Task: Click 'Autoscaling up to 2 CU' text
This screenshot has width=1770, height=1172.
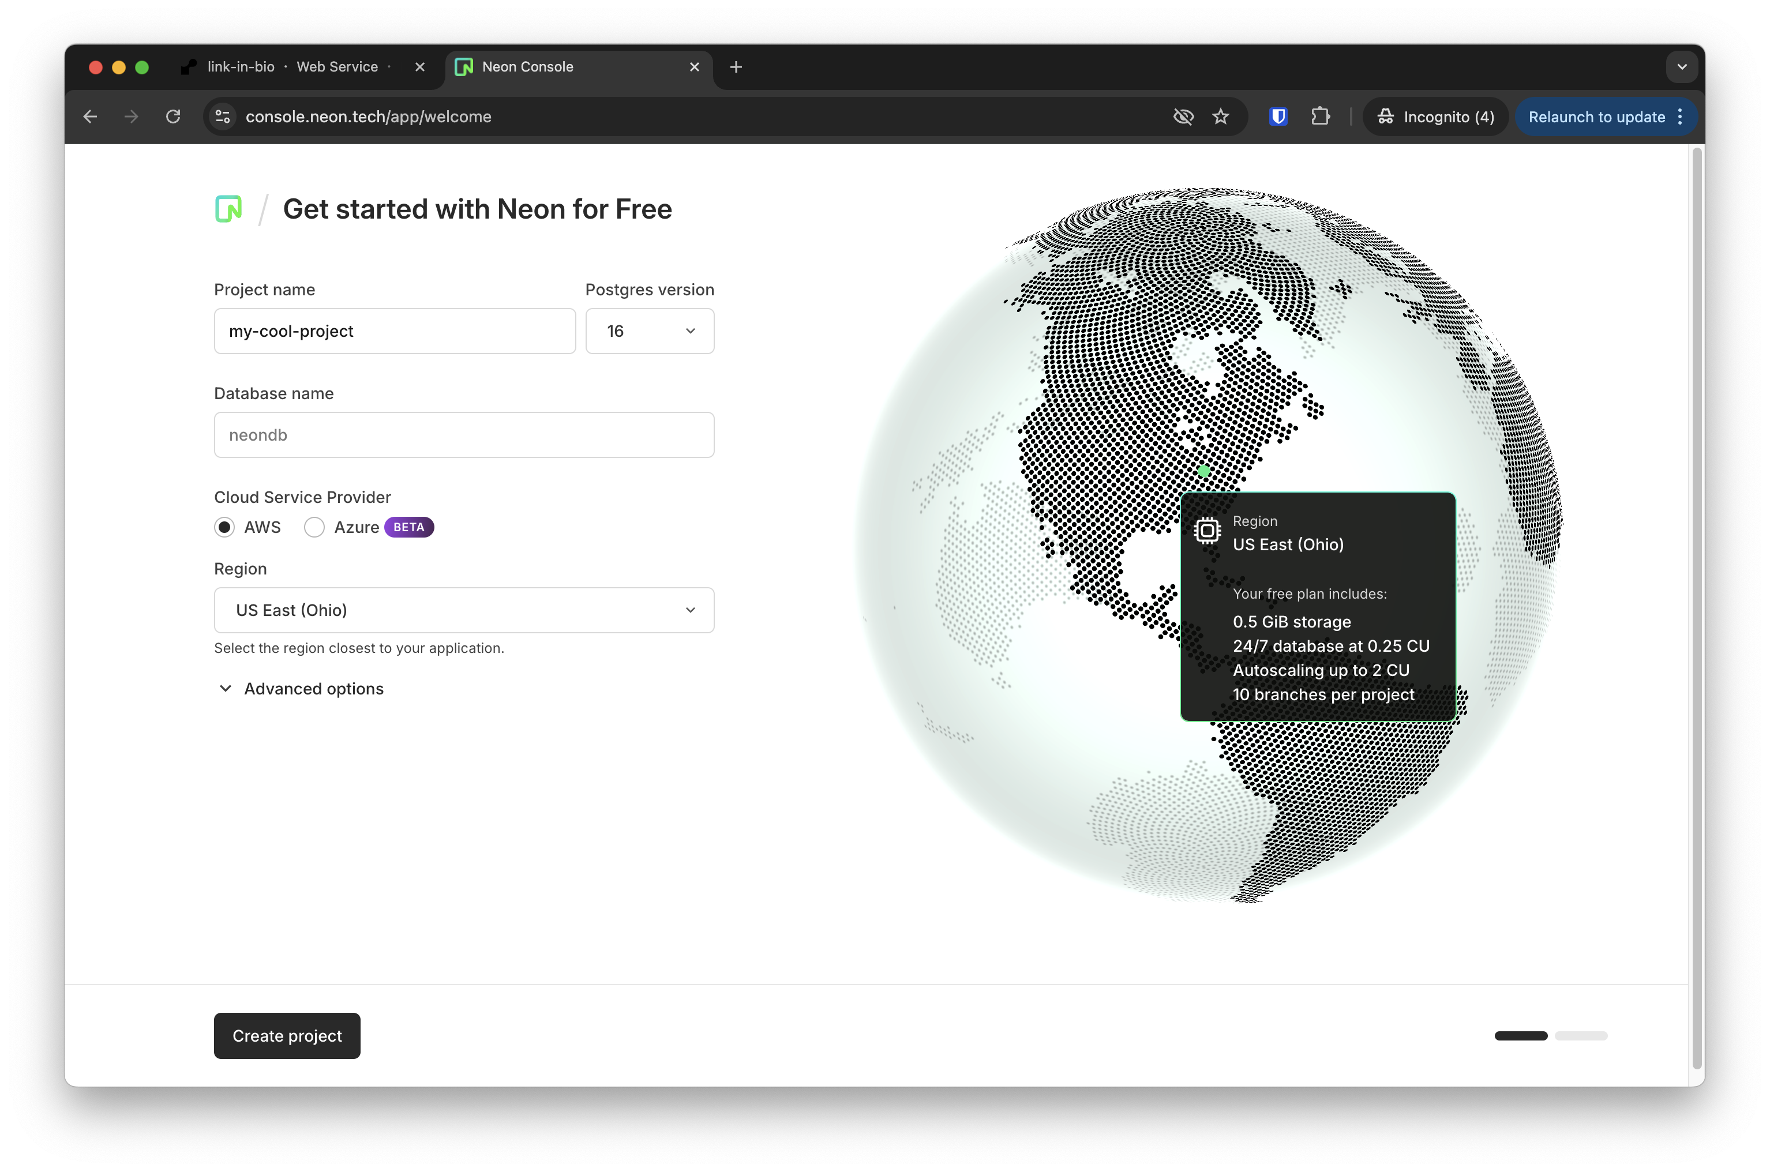Action: click(x=1321, y=670)
